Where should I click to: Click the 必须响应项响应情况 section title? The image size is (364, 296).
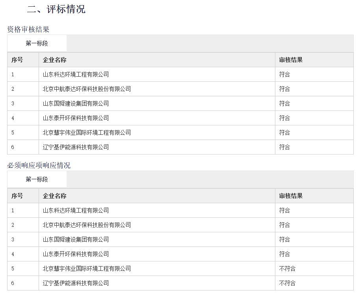click(x=39, y=165)
